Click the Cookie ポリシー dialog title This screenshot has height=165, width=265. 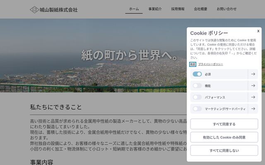209,33
